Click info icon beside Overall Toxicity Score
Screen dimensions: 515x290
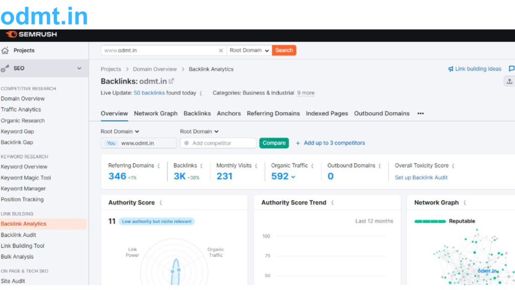point(453,166)
